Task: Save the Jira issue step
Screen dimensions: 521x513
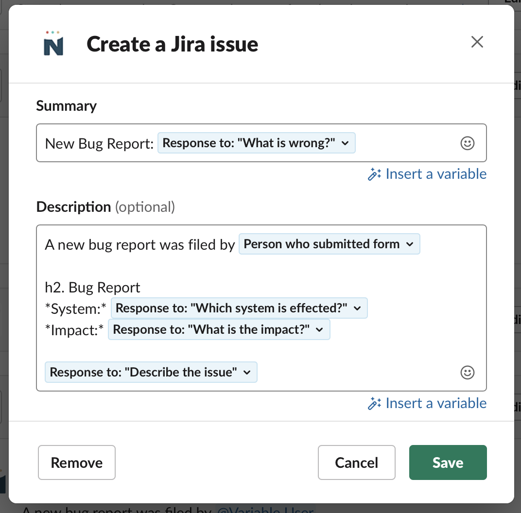Action: tap(448, 462)
